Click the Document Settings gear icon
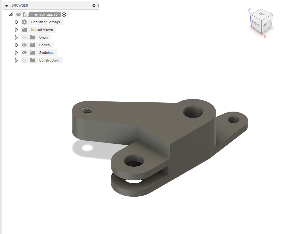 pyautogui.click(x=24, y=22)
